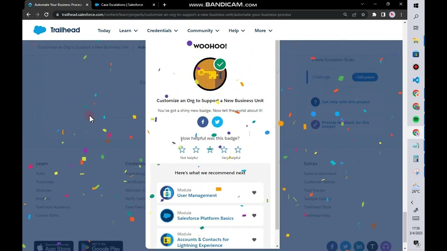The image size is (447, 251).
Task: Open a new browser tab
Action: 164,5
